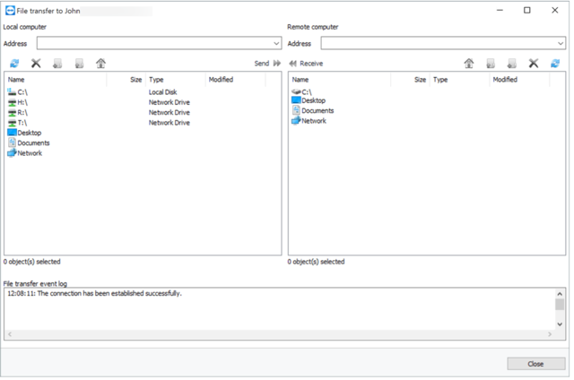The height and width of the screenshot is (380, 574).
Task: Click the Close button at the bottom
Action: point(536,364)
